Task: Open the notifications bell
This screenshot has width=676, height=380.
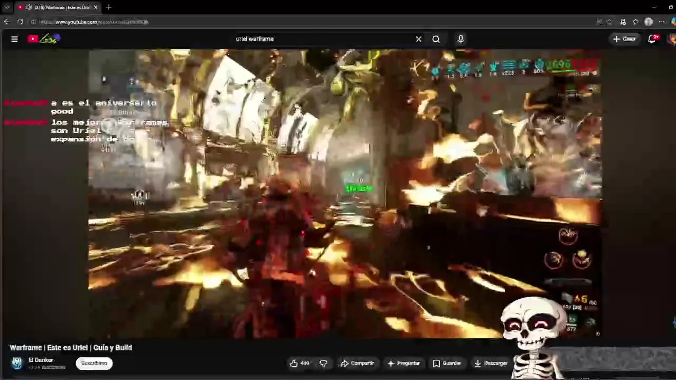Action: click(652, 39)
